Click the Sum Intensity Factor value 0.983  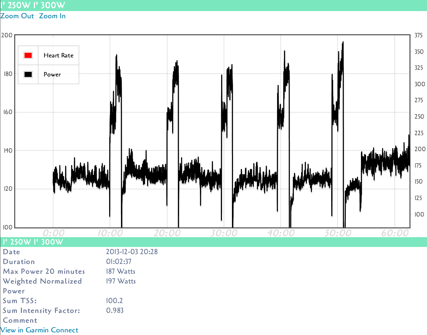click(115, 311)
